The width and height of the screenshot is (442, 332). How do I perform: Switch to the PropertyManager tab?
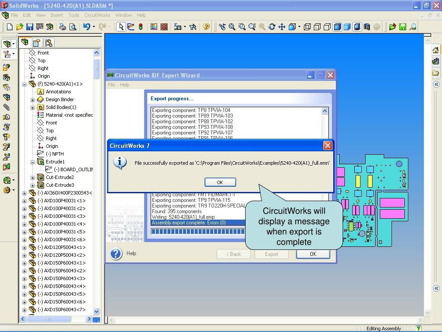click(37, 43)
